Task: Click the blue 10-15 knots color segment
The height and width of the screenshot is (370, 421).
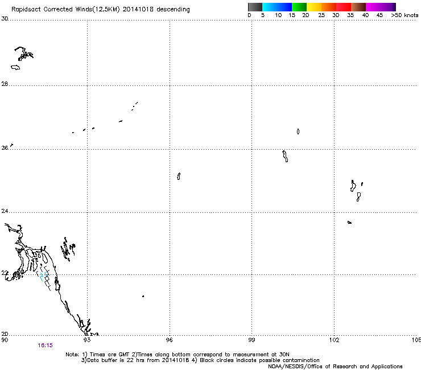Action: 284,7
